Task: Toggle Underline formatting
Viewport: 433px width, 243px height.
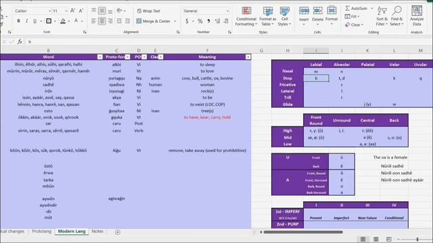Action: tap(35, 21)
